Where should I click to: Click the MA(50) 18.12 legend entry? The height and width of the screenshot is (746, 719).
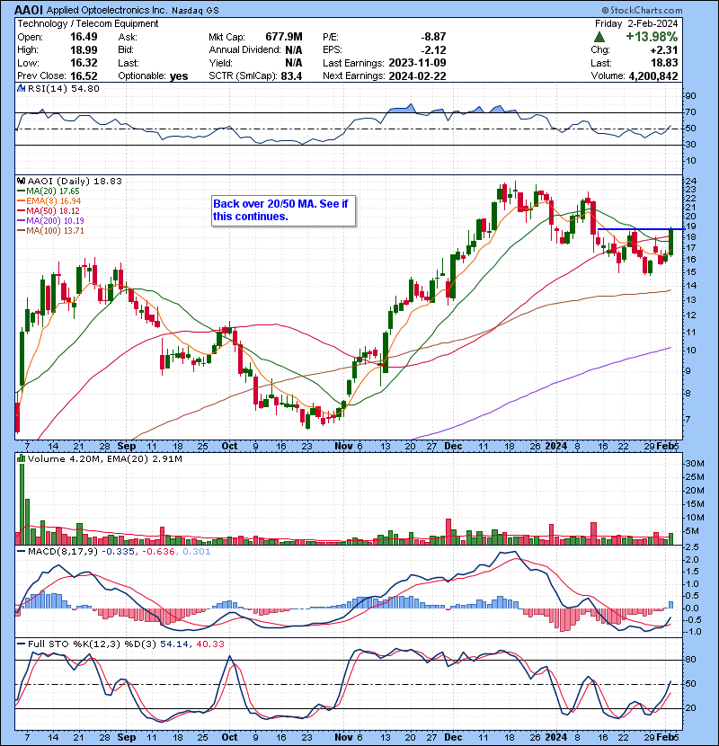pyautogui.click(x=49, y=210)
